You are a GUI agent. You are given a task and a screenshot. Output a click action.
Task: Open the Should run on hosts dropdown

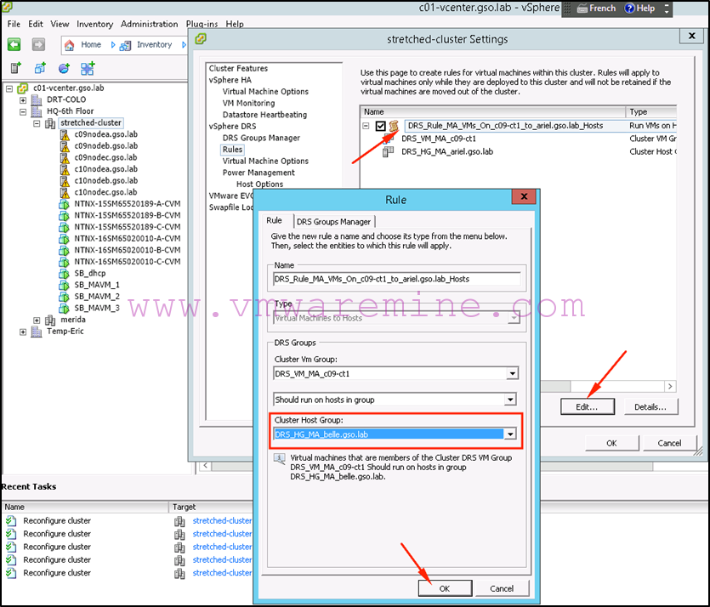click(x=510, y=400)
